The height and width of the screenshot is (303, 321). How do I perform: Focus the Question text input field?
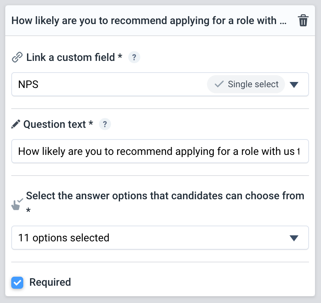[160, 151]
